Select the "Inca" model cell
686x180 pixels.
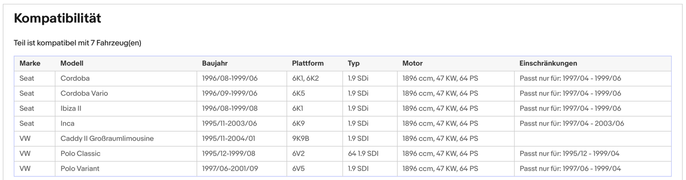[x=67, y=124]
